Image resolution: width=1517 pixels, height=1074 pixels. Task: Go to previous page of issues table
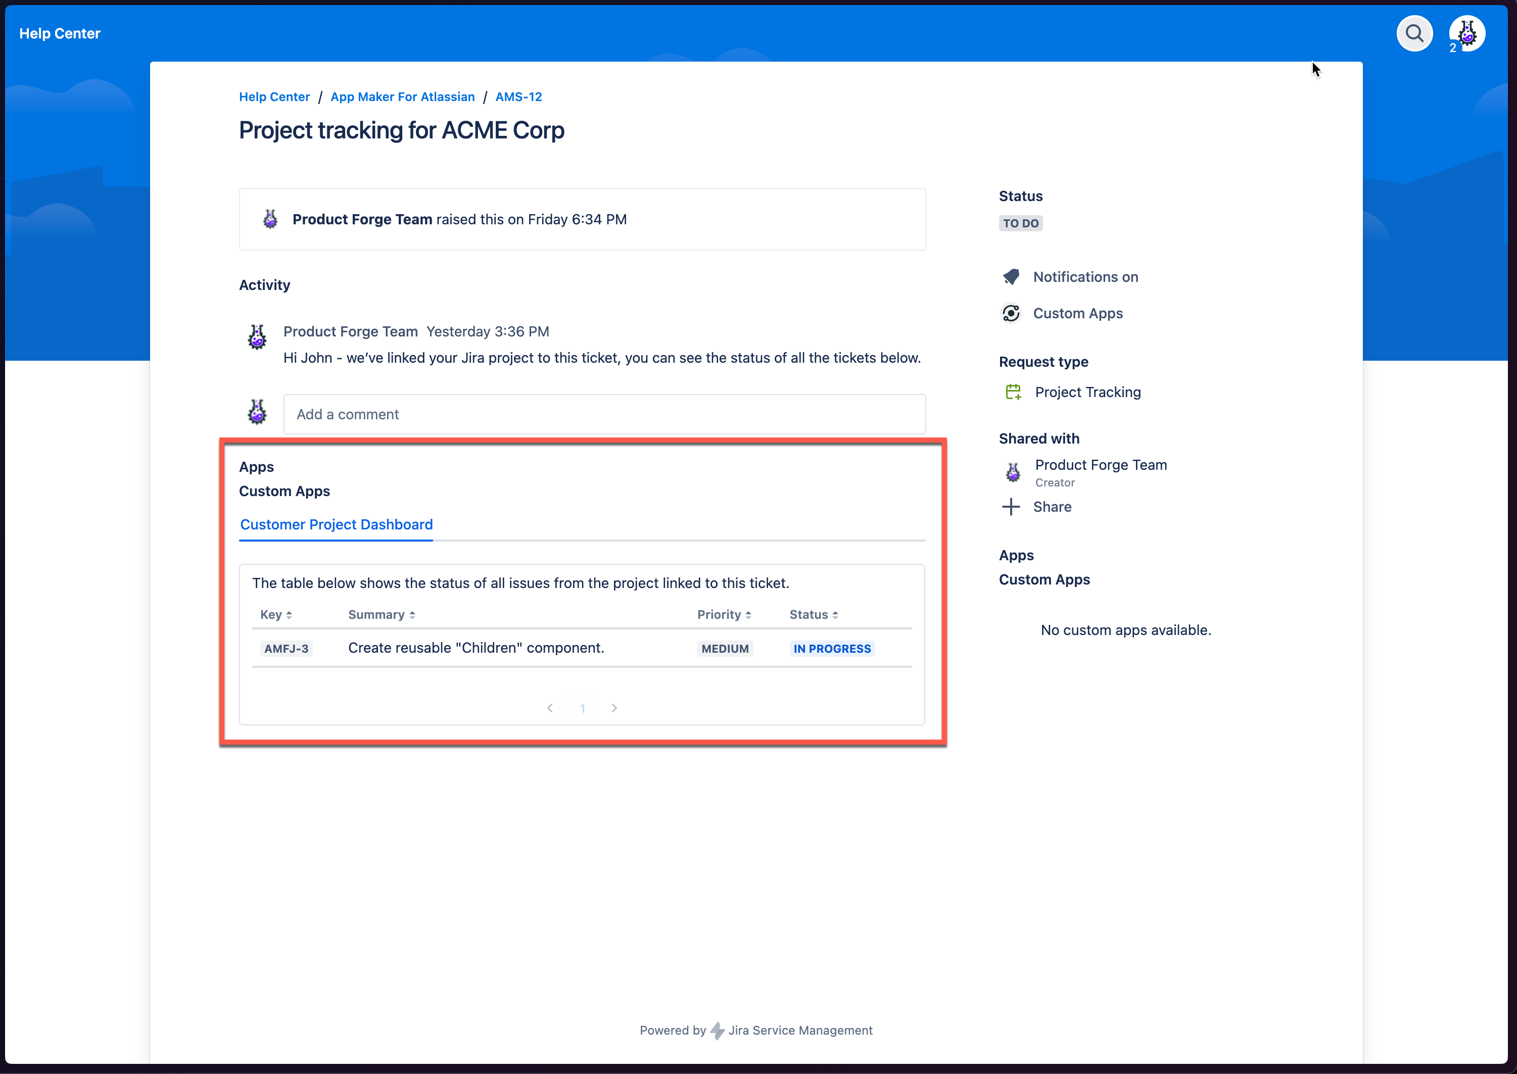point(550,708)
